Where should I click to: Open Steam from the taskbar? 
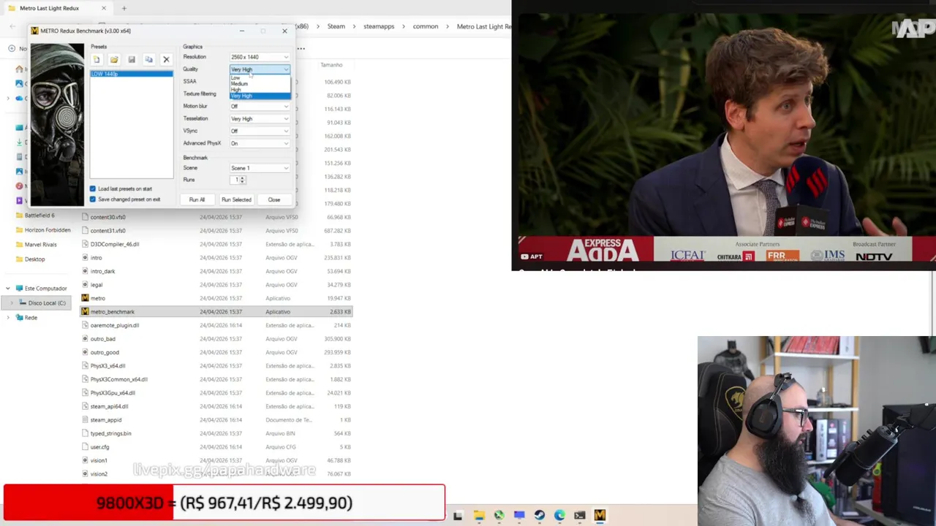coord(539,515)
